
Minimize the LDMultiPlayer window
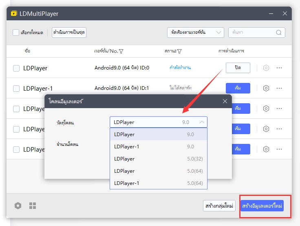click(271, 13)
